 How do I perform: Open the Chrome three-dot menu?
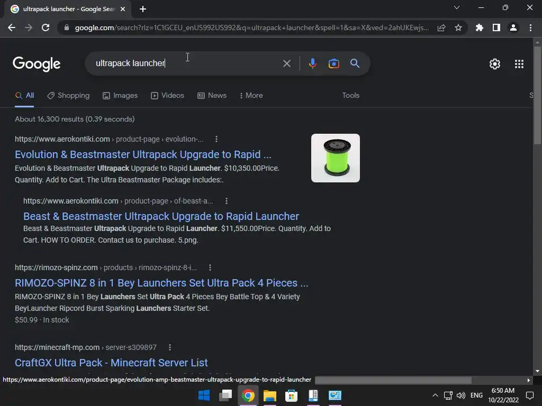pyautogui.click(x=530, y=27)
